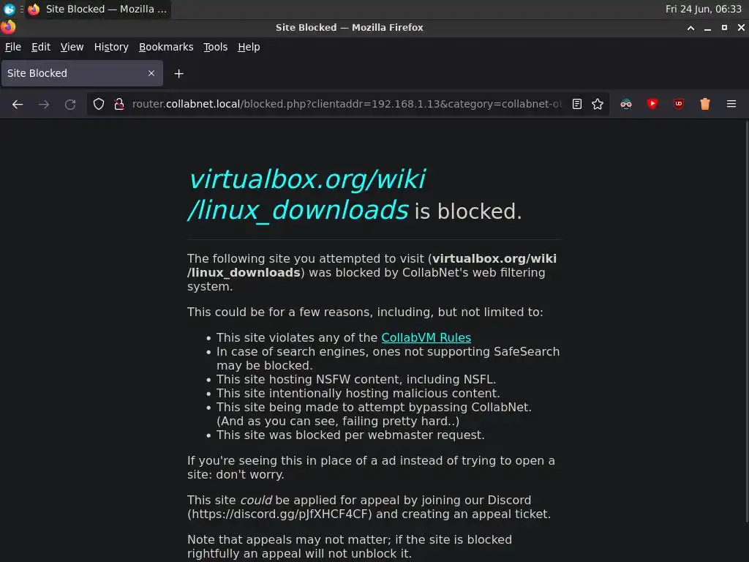Viewport: 749px width, 562px height.
Task: Open the desktop applications menu icon
Action: tap(9, 9)
